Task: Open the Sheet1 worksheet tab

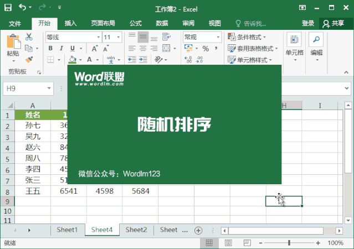Action: (x=67, y=230)
